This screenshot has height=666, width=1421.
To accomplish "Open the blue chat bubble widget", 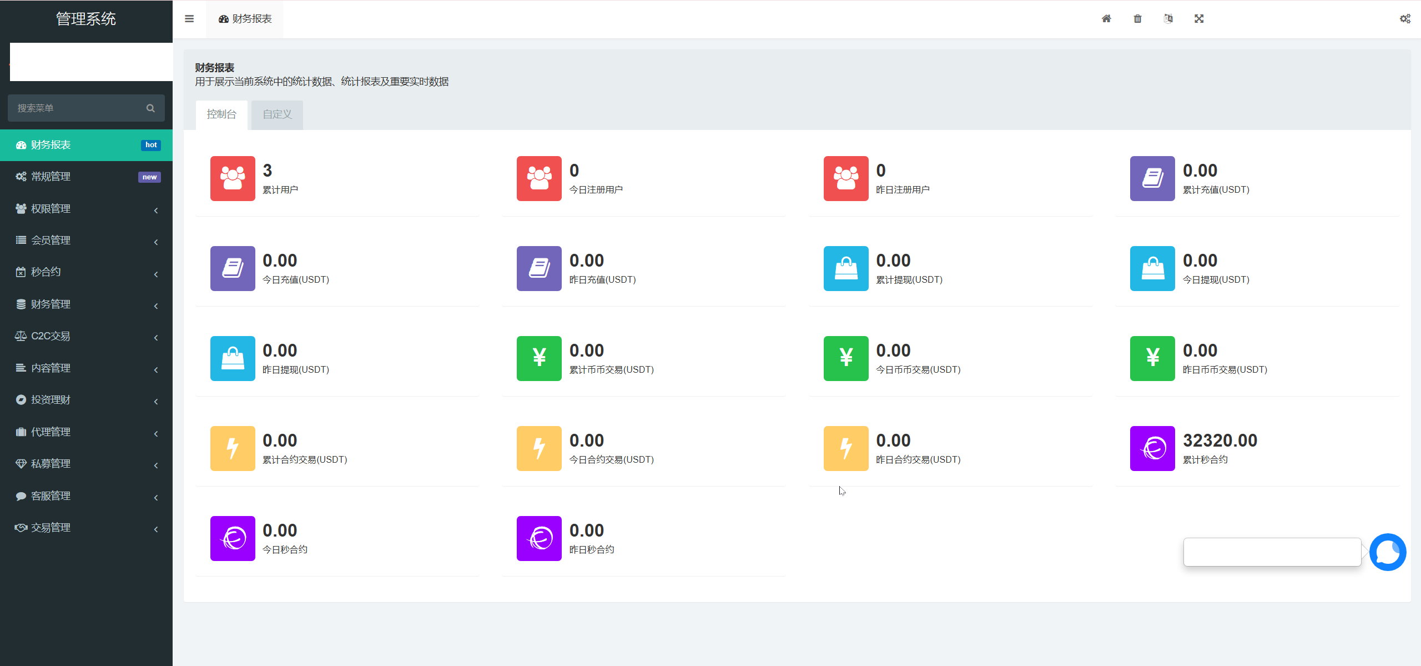I will 1388,552.
